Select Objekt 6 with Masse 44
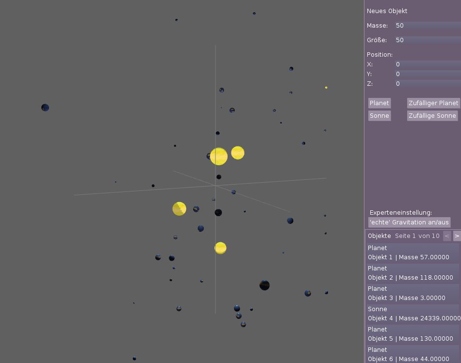Image resolution: width=461 pixels, height=363 pixels. point(413,354)
